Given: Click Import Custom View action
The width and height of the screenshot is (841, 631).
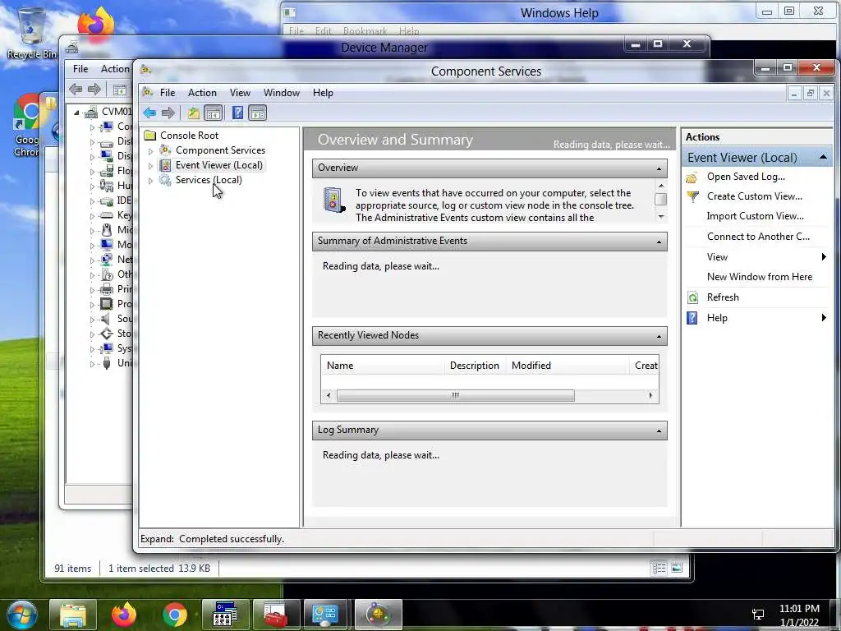Looking at the screenshot, I should pyautogui.click(x=756, y=216).
